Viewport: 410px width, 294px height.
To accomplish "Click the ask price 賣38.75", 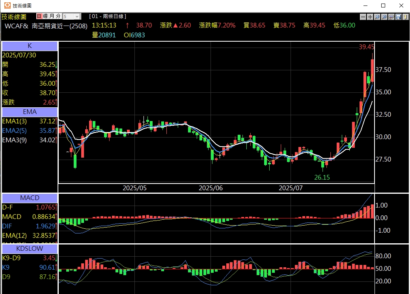I will (284, 25).
